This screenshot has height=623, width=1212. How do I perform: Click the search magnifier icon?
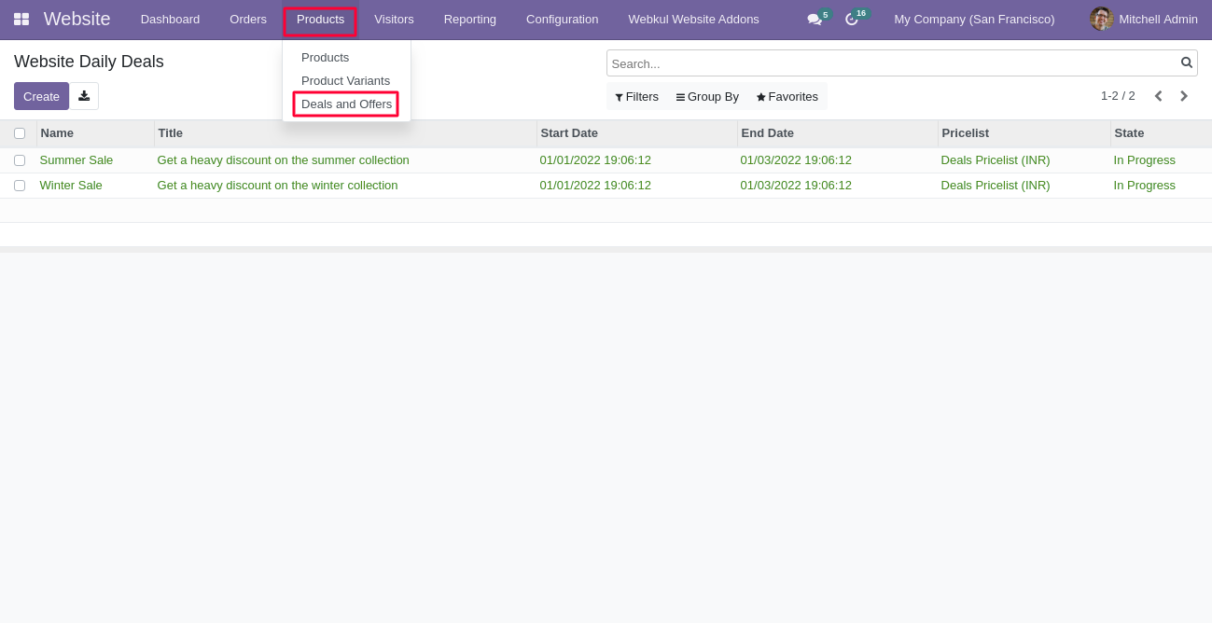(x=1187, y=62)
